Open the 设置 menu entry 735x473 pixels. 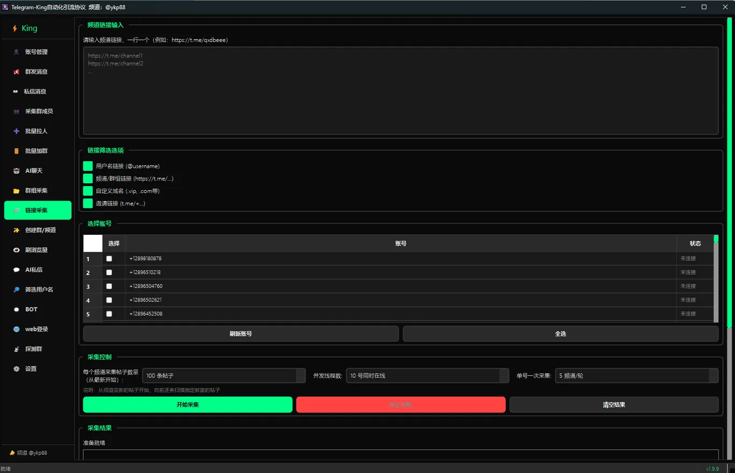coord(38,369)
